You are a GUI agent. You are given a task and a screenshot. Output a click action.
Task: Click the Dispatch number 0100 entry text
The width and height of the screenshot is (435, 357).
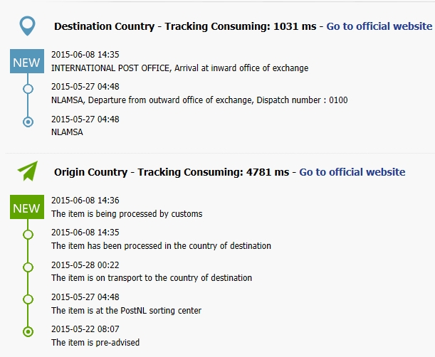click(302, 100)
